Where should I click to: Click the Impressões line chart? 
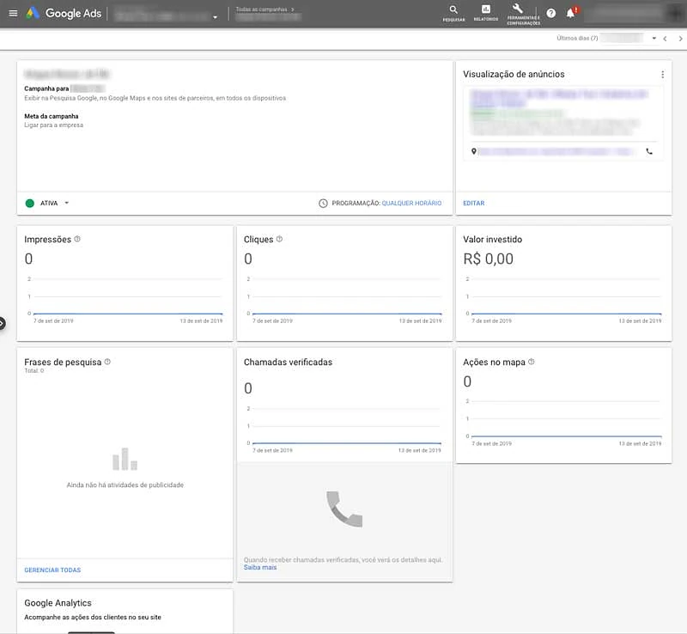(125, 301)
